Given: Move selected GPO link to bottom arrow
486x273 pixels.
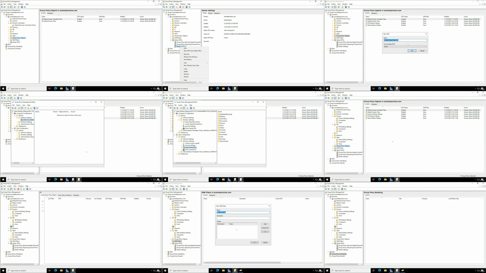Looking at the screenshot, I should click(x=43, y=211).
